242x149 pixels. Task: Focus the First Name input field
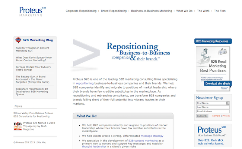[x=213, y=103]
